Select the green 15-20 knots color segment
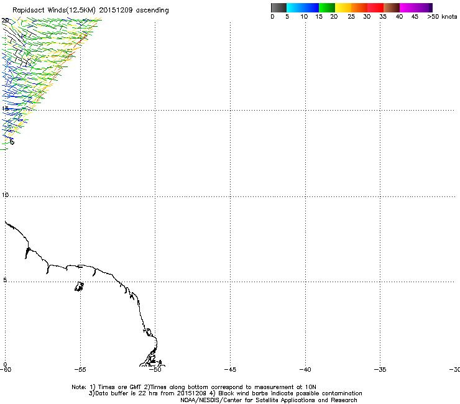The image size is (460, 404). point(327,7)
